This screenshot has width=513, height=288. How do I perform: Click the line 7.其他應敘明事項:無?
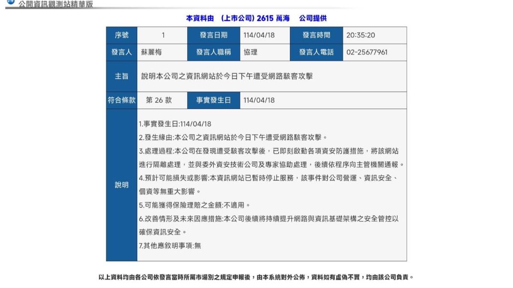coord(170,245)
